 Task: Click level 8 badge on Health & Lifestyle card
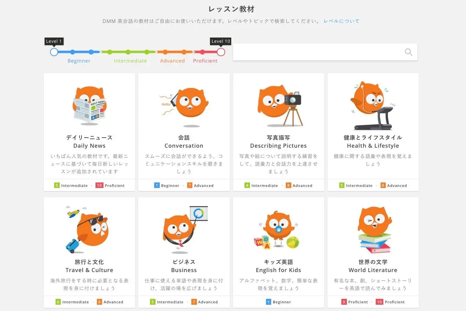click(383, 185)
